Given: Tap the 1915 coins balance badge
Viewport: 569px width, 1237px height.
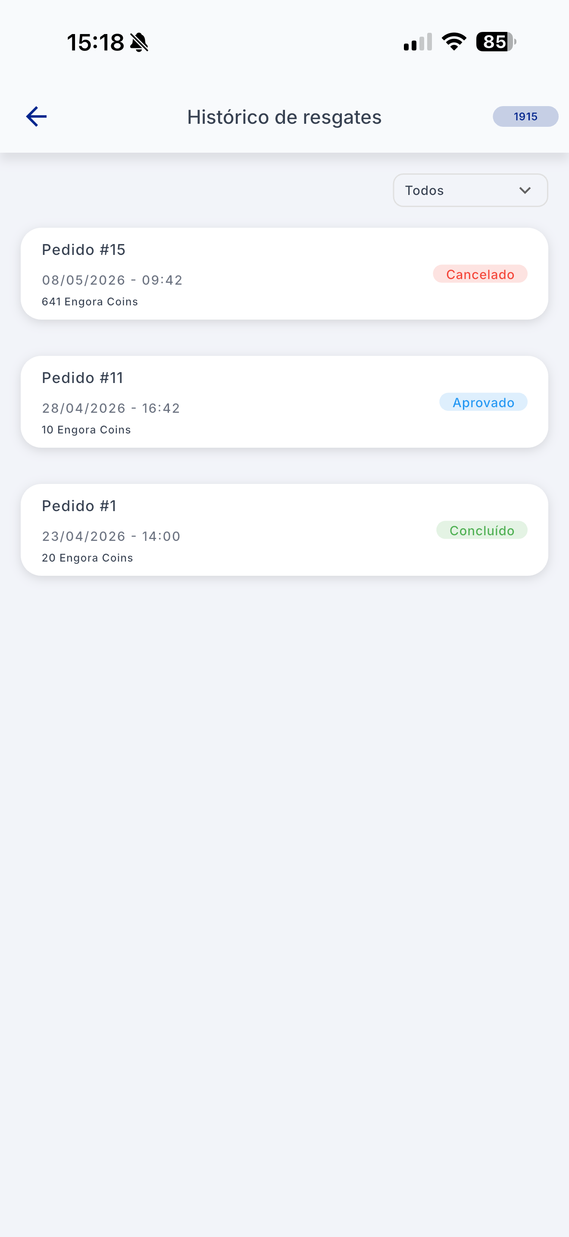Looking at the screenshot, I should click(x=525, y=117).
